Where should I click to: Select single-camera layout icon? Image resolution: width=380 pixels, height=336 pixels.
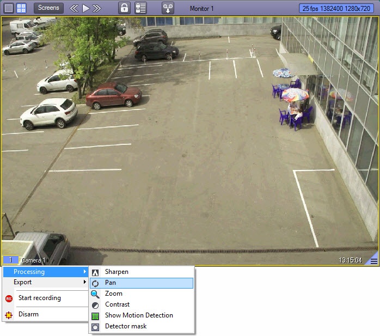click(x=9, y=8)
